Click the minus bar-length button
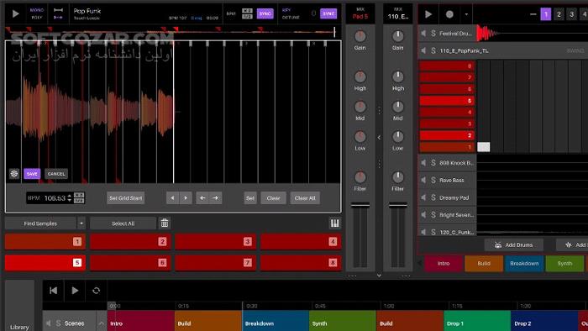Screen dimensions: 588x331 [533, 14]
